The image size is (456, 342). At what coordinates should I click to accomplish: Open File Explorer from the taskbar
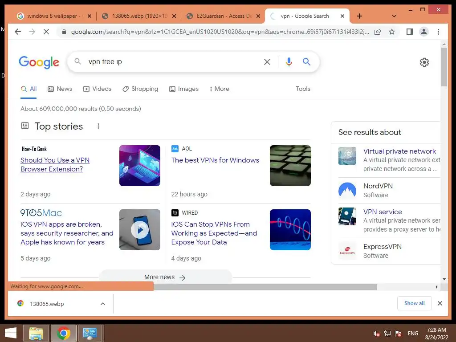pyautogui.click(x=36, y=333)
